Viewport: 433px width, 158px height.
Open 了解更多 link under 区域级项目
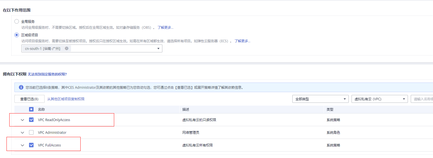click(242, 41)
